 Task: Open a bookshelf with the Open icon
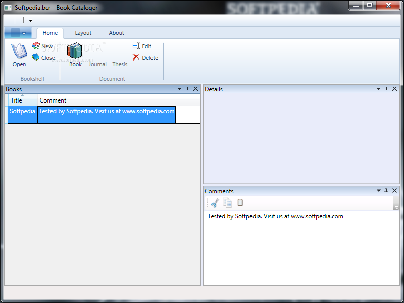[x=19, y=55]
